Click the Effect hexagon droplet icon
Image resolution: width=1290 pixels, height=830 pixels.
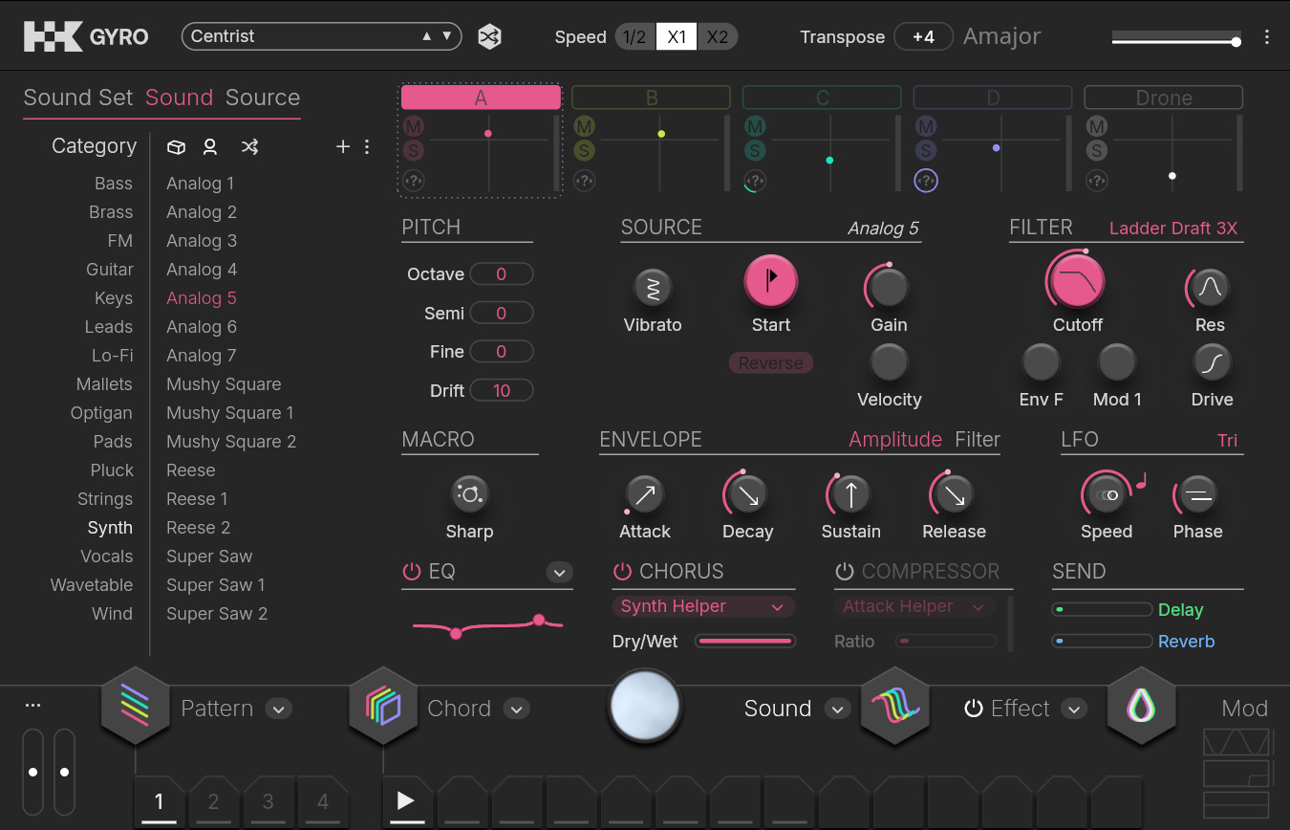coord(1142,709)
